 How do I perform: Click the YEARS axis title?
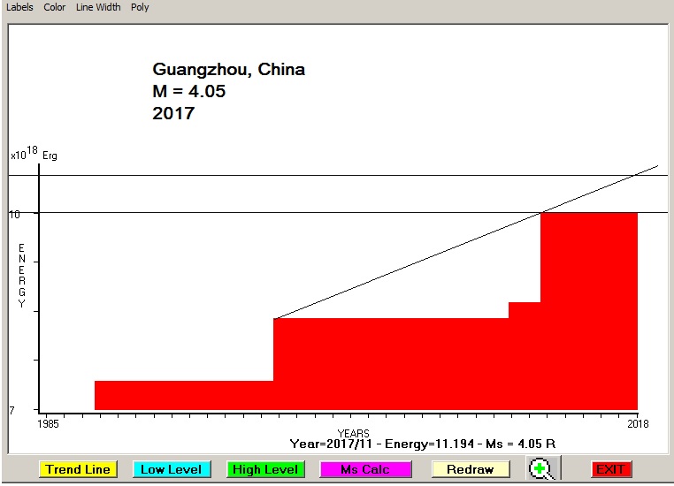(x=353, y=433)
